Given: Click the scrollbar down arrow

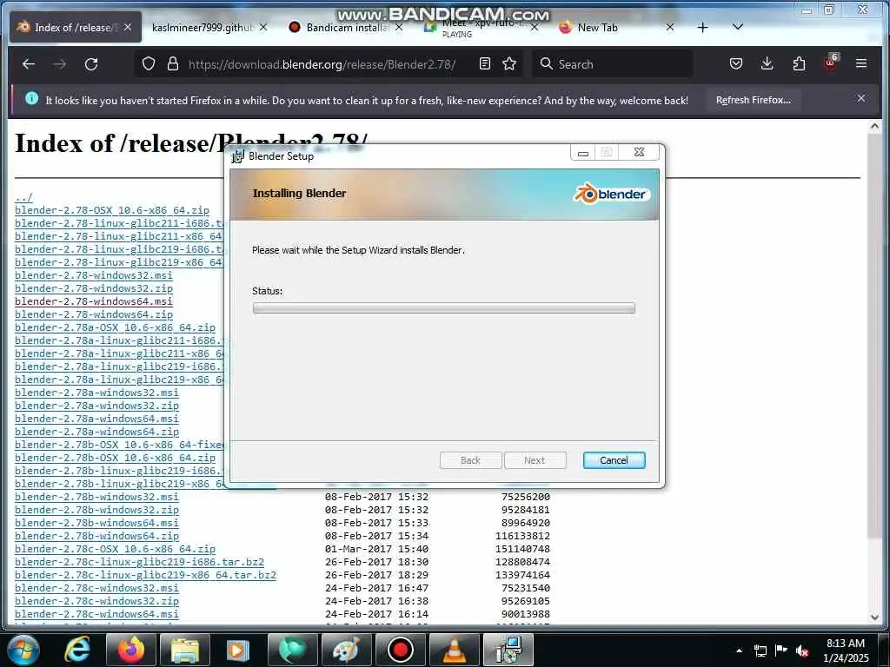Looking at the screenshot, I should click(x=874, y=617).
